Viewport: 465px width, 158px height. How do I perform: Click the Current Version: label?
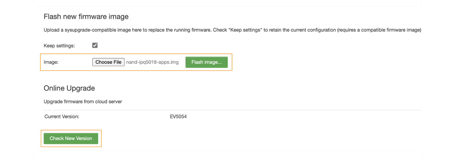click(62, 116)
